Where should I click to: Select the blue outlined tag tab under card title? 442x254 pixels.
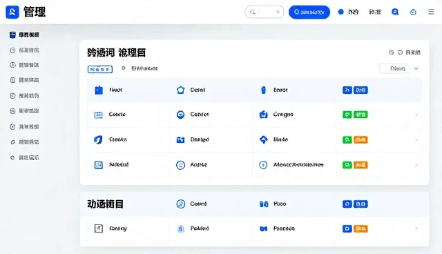[100, 69]
